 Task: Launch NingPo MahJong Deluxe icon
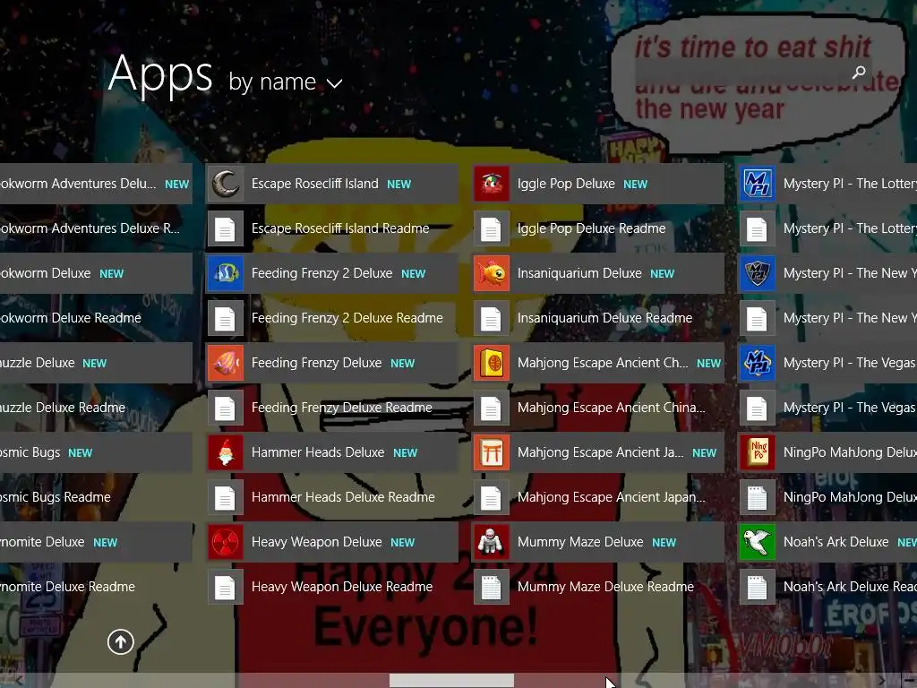[758, 452]
